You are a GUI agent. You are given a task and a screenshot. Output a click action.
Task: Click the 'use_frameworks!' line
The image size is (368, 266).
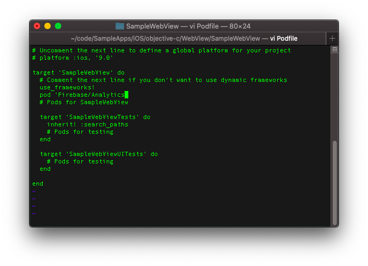click(x=67, y=87)
